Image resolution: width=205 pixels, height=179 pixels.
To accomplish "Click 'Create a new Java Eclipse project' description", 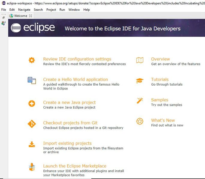I will pyautogui.click(x=69, y=107).
